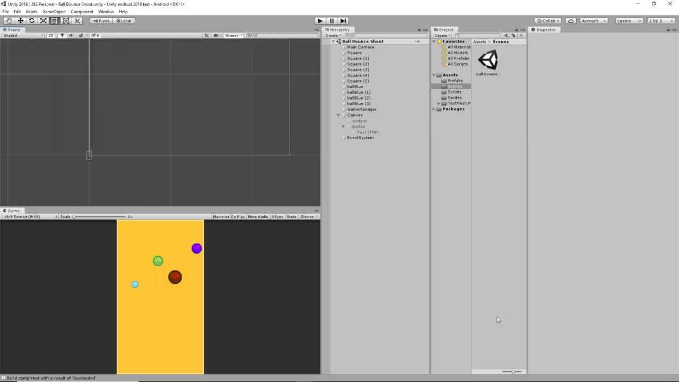The width and height of the screenshot is (679, 382).
Task: Toggle VSync in Game view
Action: (277, 216)
